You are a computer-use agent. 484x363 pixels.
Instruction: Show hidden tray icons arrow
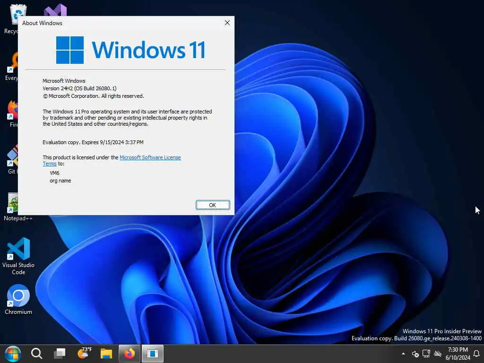click(403, 354)
